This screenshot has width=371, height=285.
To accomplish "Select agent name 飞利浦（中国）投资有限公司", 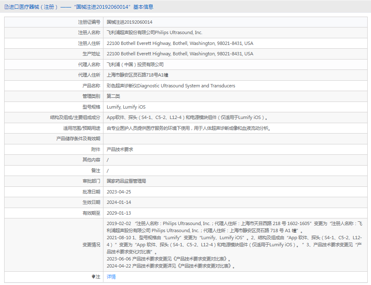I will pos(135,64).
